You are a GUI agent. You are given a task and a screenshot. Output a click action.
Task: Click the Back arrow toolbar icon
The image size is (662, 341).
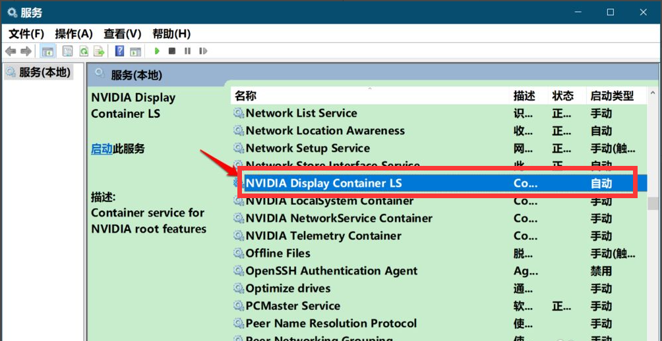click(11, 51)
